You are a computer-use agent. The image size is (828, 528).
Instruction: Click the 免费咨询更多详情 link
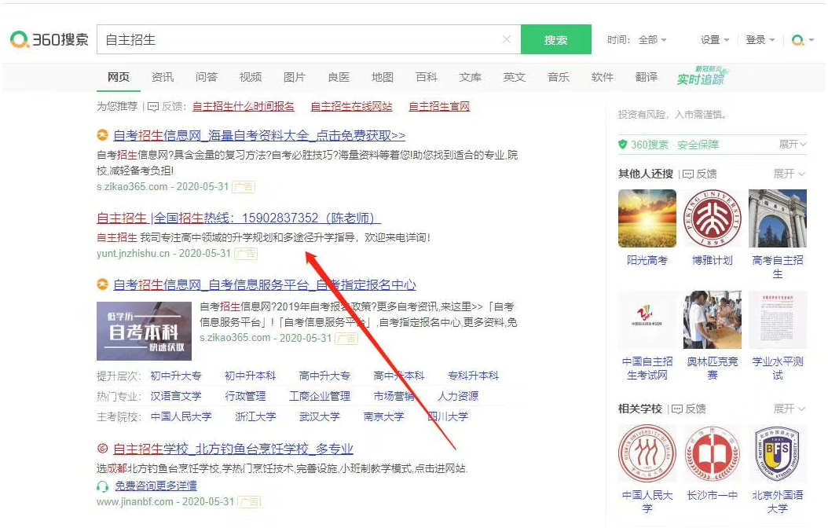click(156, 486)
